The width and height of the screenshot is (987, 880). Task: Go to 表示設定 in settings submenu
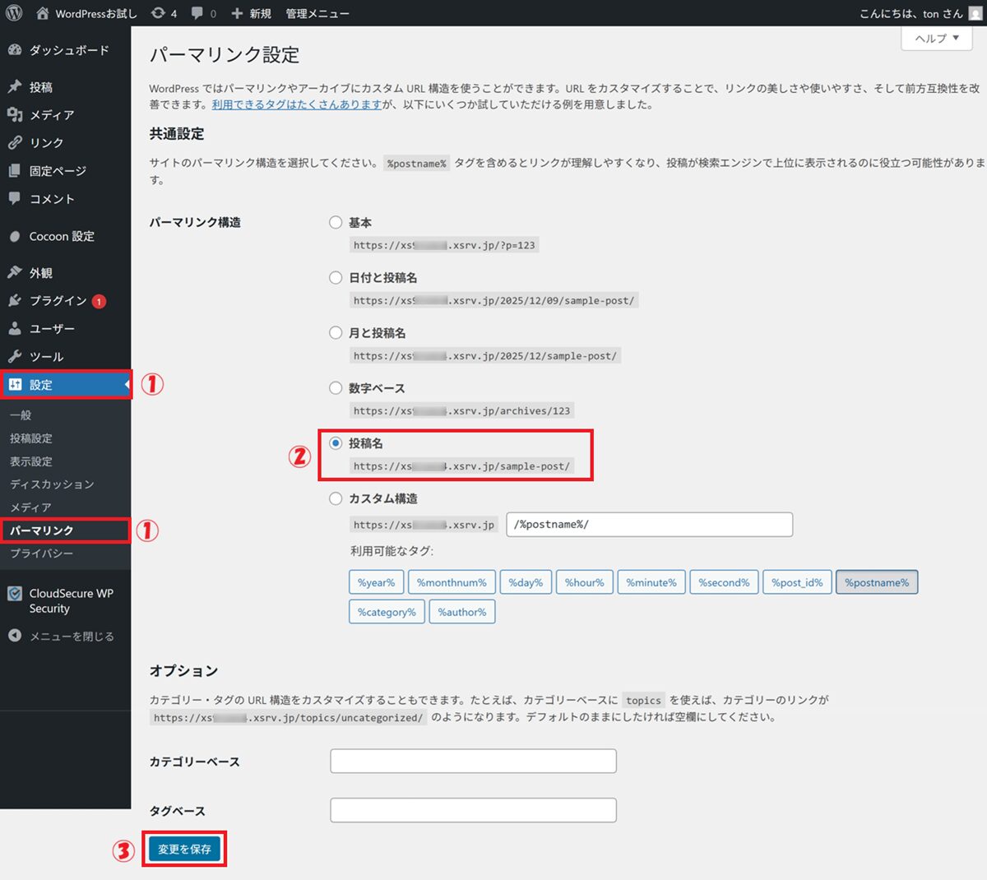pos(31,461)
